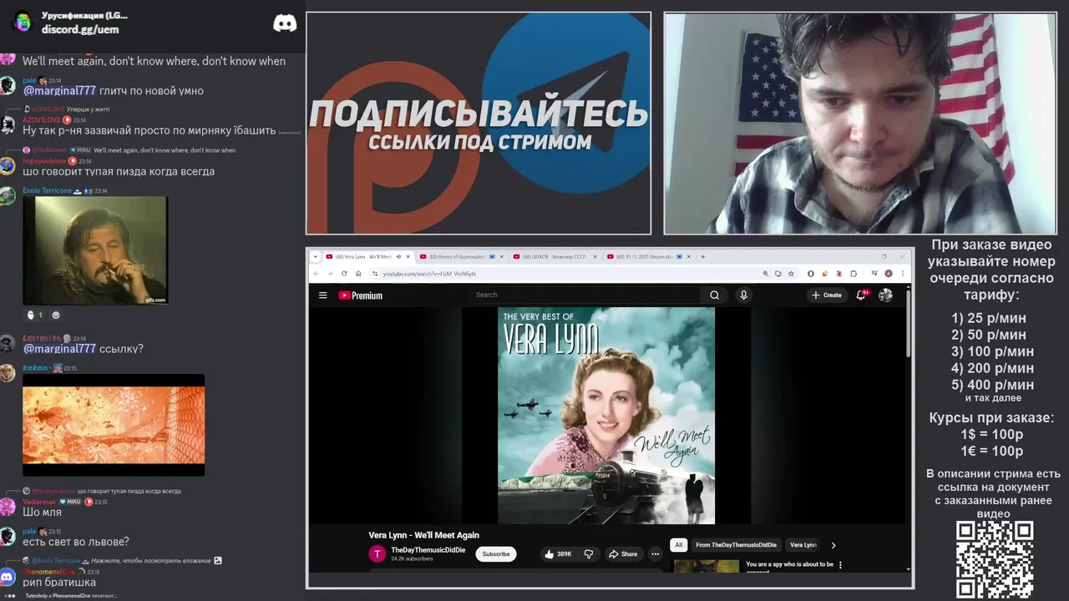Click the Discord logo in chat overlay

285,23
